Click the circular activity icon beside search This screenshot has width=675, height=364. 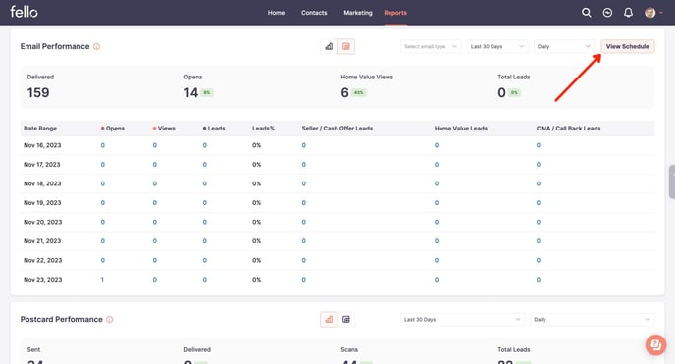(x=607, y=13)
